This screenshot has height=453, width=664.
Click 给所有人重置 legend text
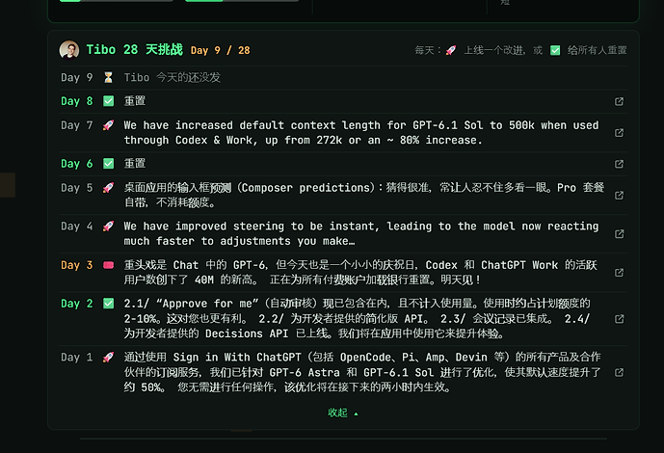(x=598, y=50)
